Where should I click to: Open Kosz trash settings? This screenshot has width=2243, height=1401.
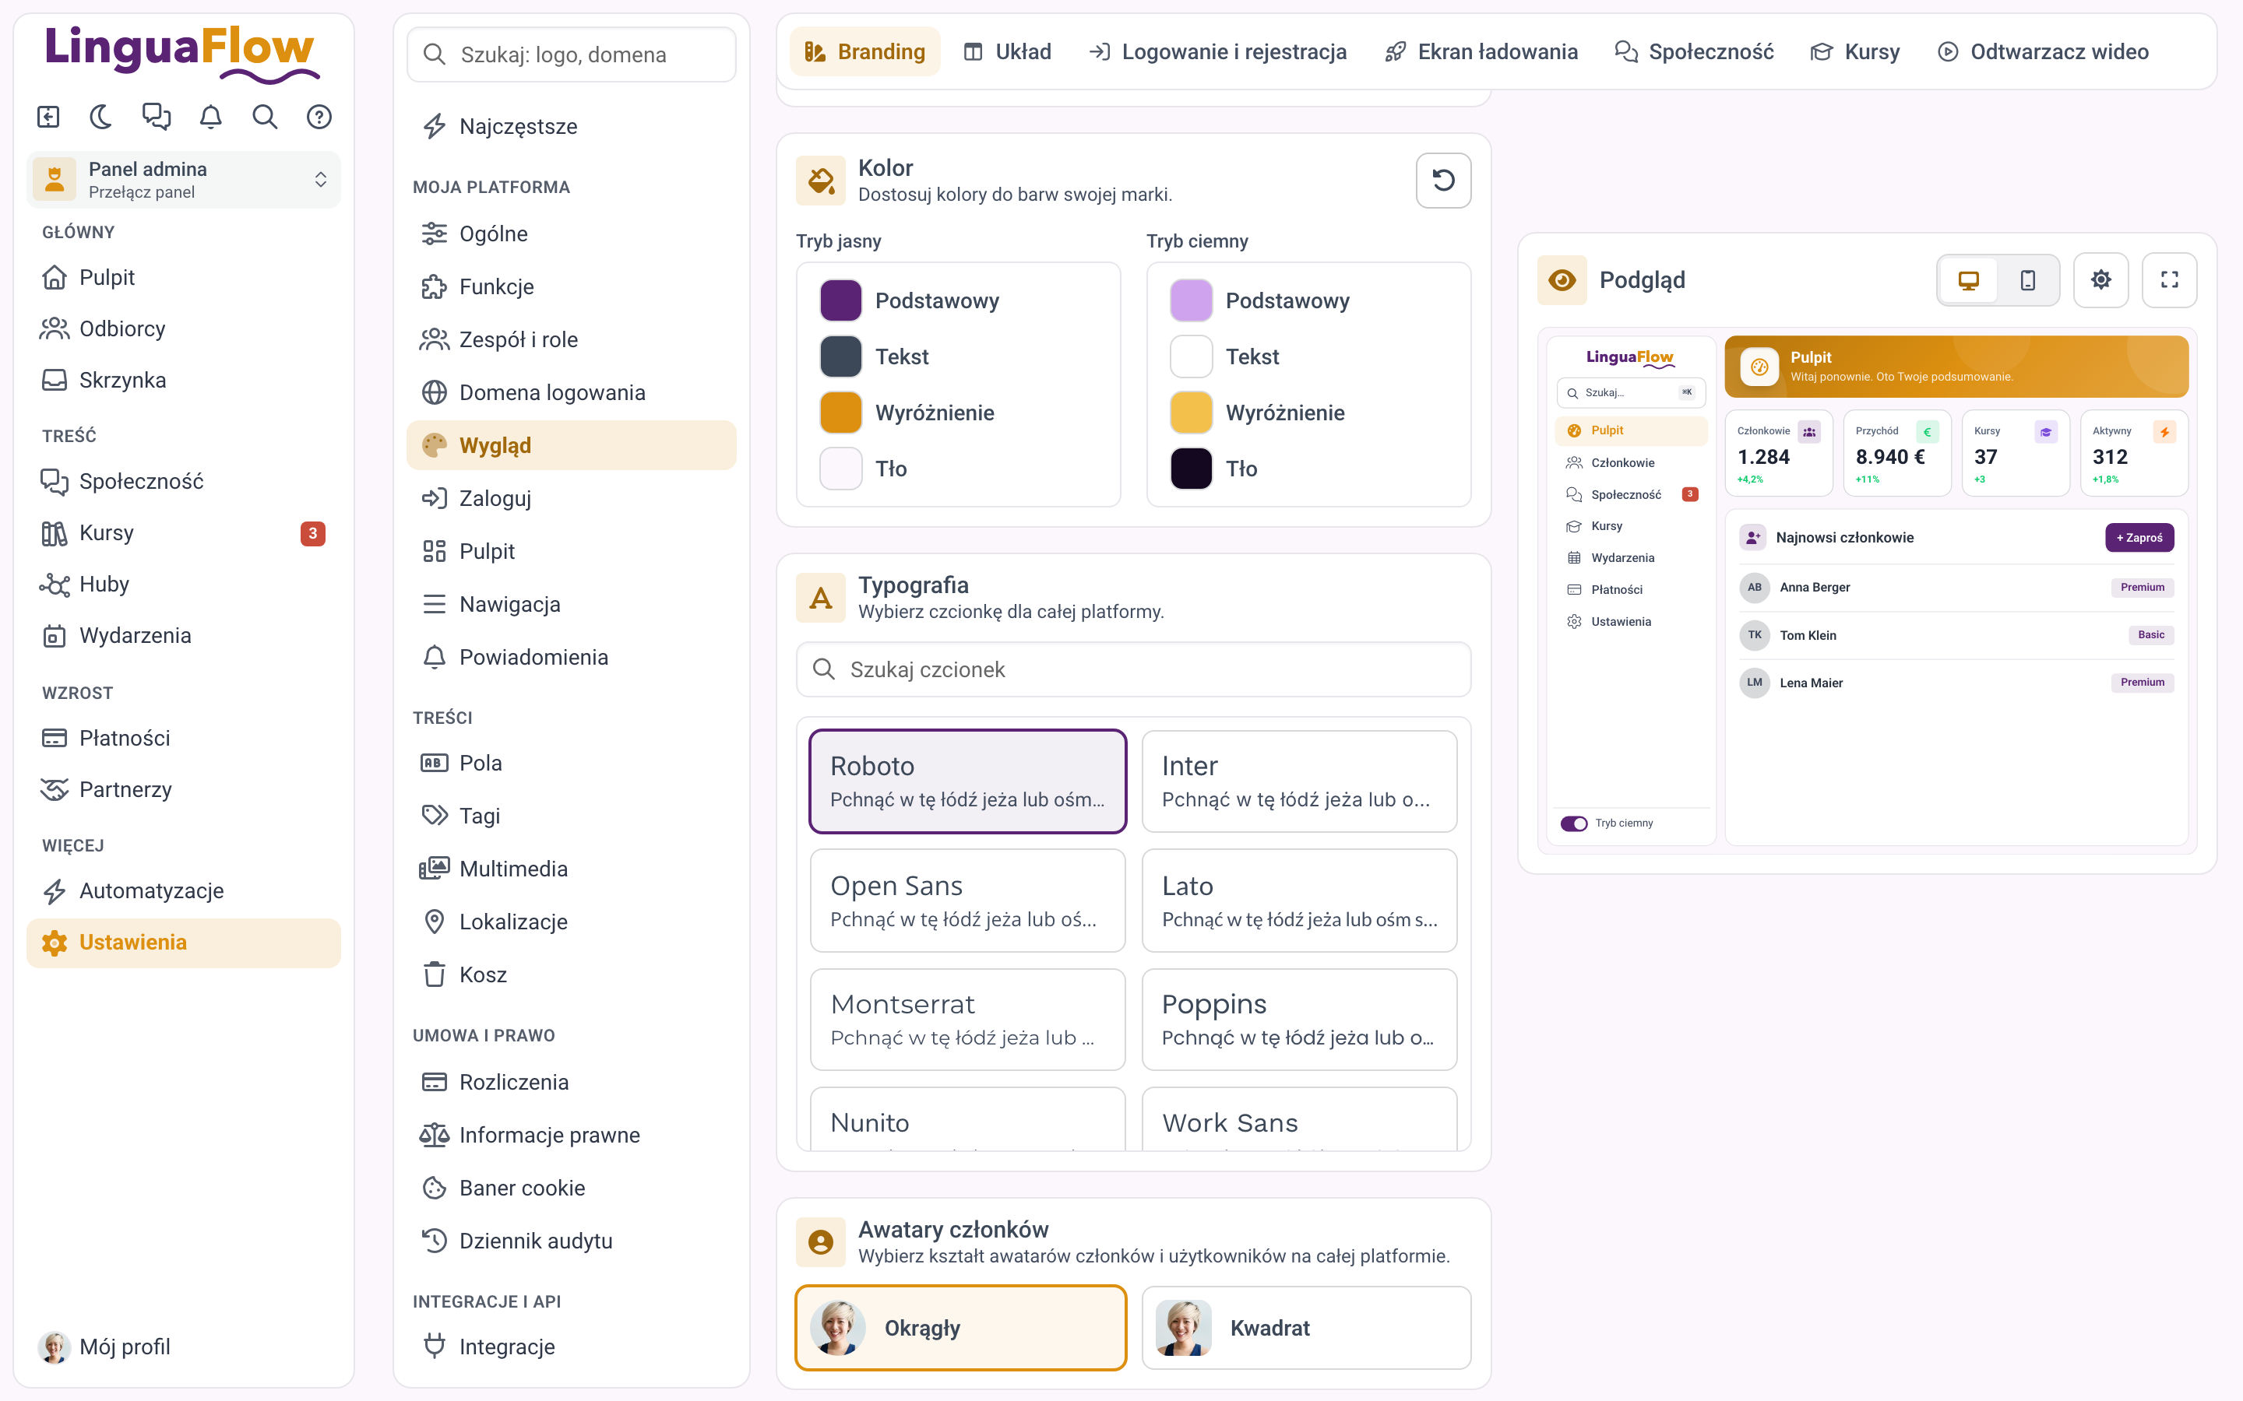click(x=571, y=974)
